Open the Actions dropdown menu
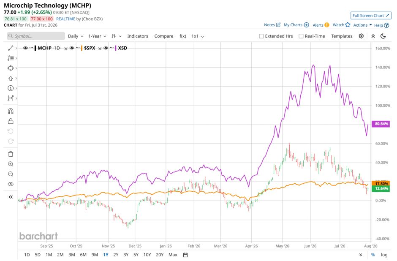 (362, 25)
